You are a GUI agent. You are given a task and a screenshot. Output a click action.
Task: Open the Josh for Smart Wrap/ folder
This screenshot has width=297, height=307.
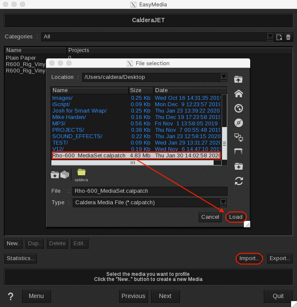tap(136, 111)
